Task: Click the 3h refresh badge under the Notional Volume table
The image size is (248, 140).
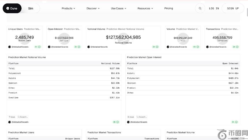Action: (x=116, y=122)
